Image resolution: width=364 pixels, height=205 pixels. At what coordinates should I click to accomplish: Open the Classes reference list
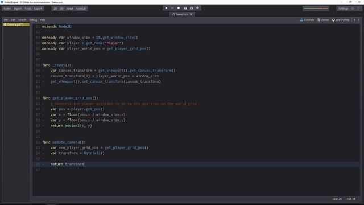click(323, 20)
